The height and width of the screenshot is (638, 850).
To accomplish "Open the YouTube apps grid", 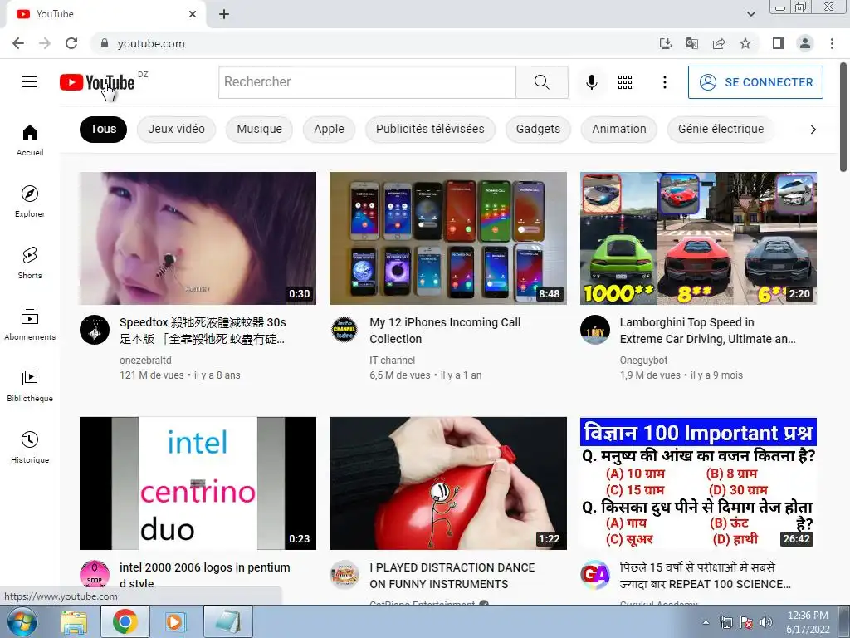I will pos(625,82).
